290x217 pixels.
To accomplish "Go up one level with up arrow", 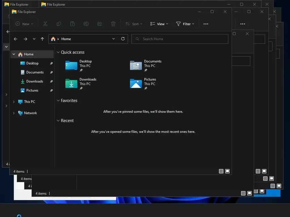I will click(42, 39).
